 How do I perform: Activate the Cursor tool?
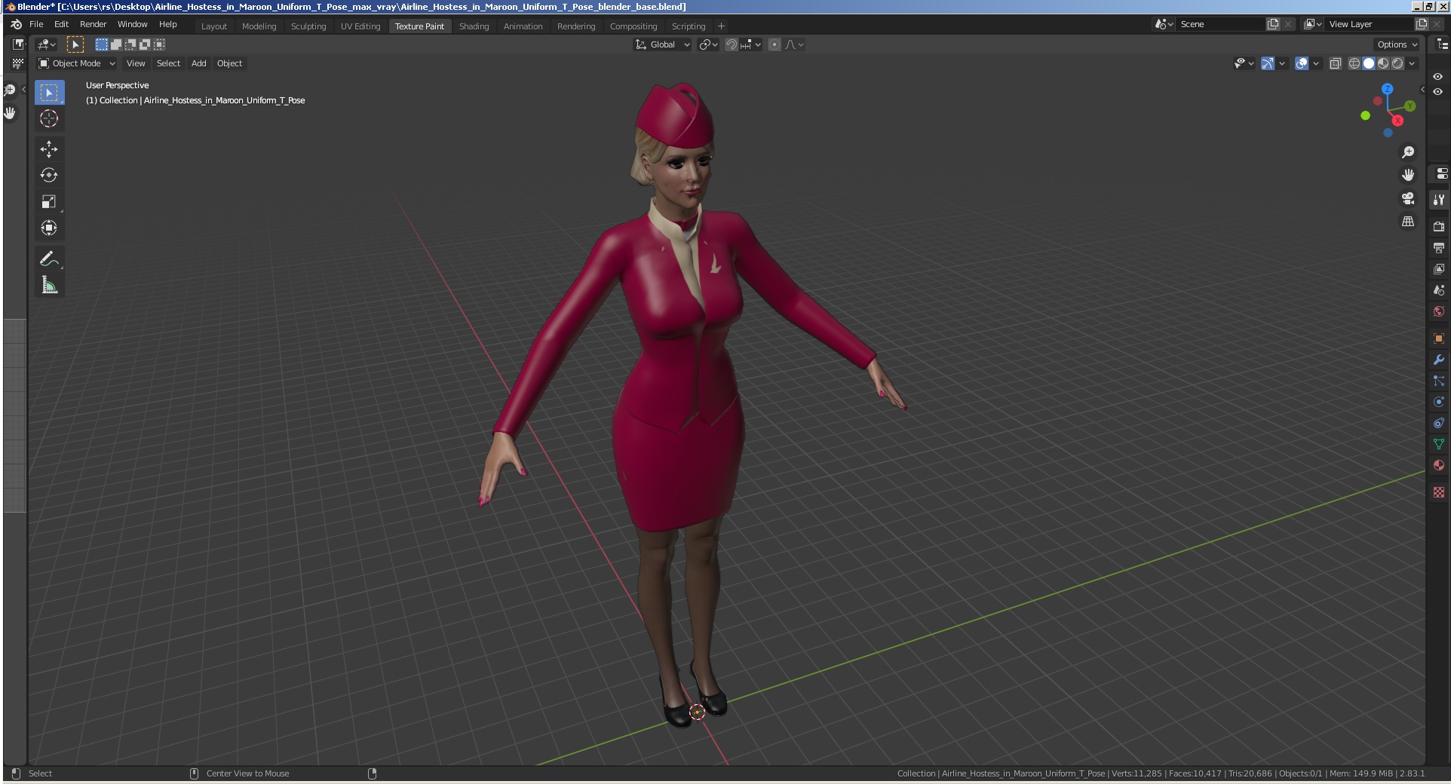[x=49, y=118]
